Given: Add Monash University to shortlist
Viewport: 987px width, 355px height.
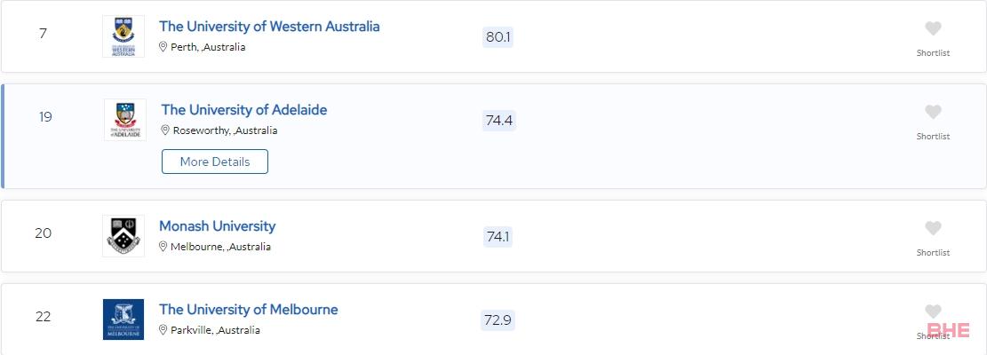Looking at the screenshot, I should coord(933,228).
